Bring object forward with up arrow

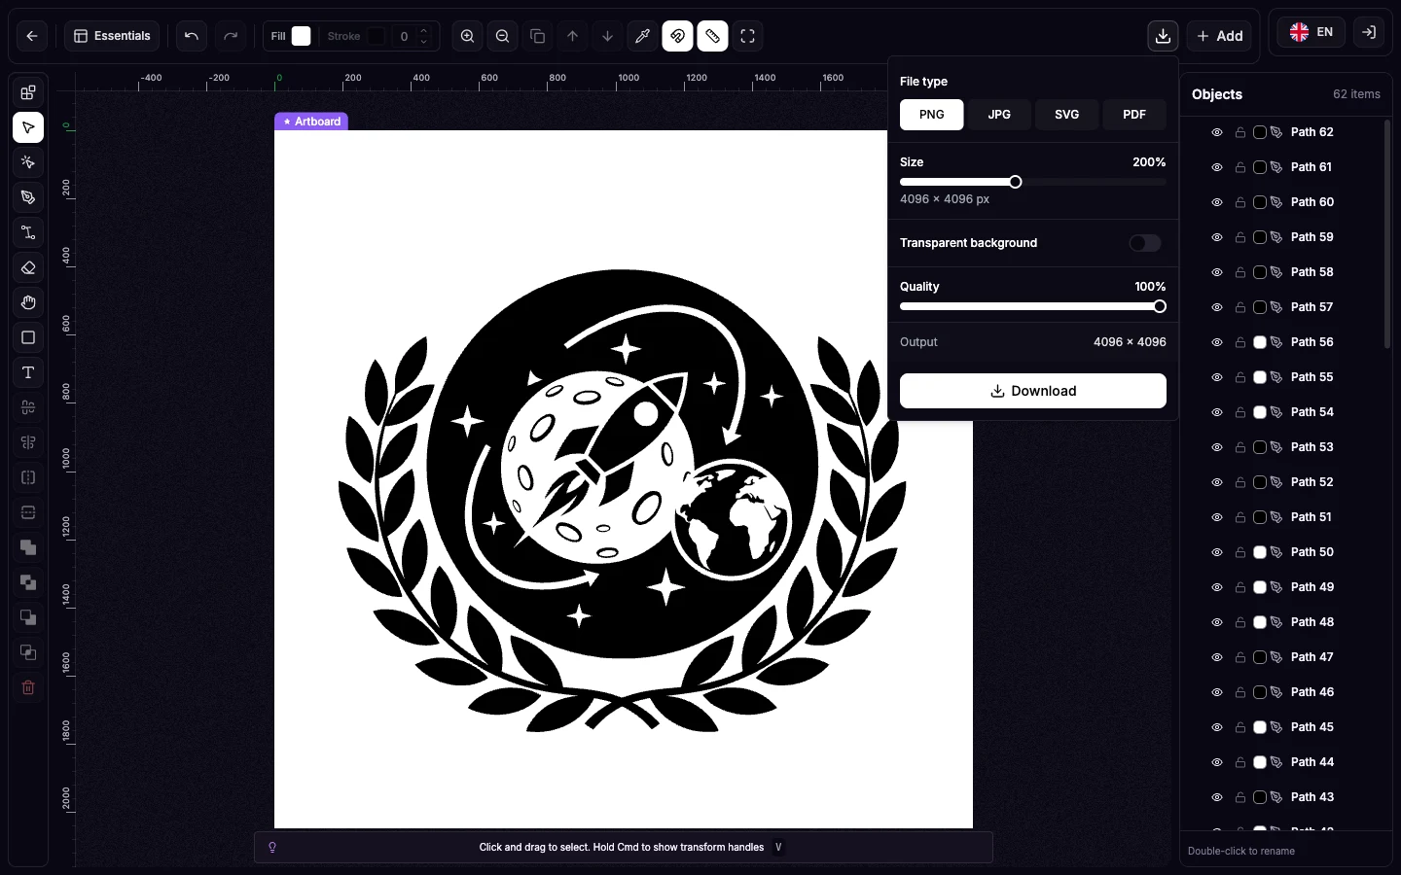click(x=573, y=36)
